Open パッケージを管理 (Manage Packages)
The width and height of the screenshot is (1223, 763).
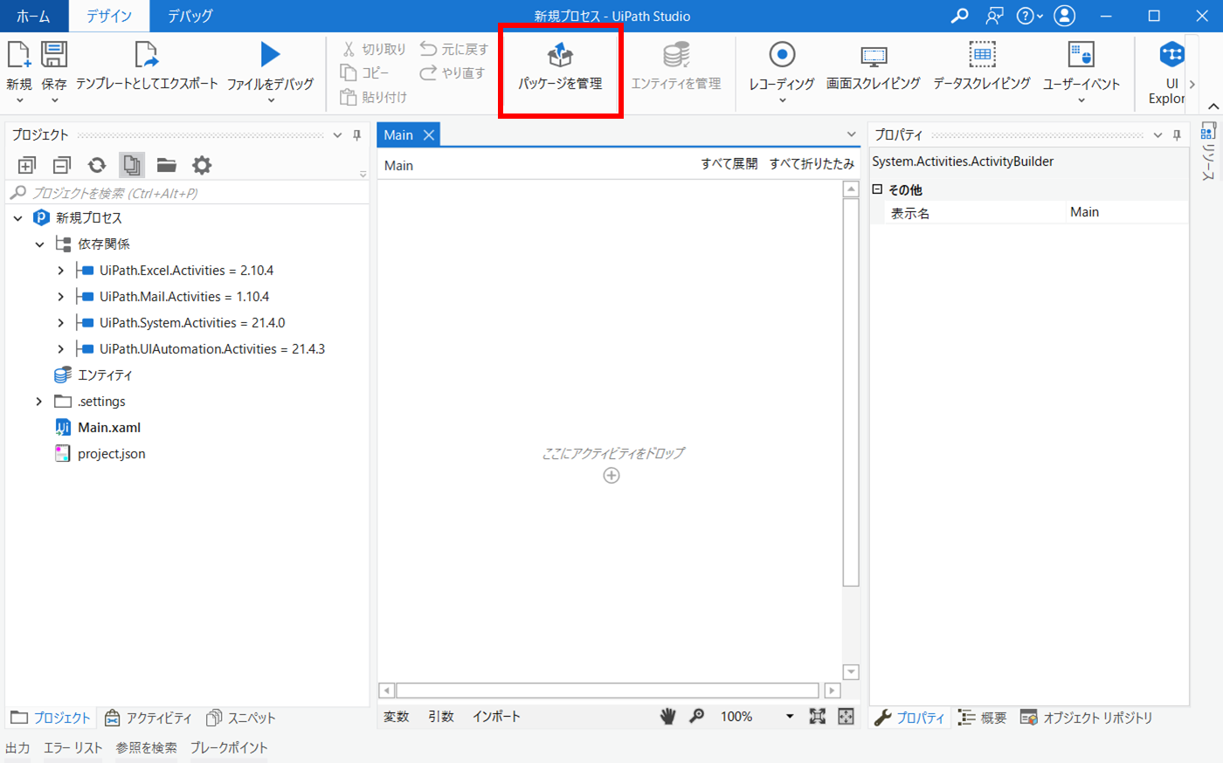click(x=560, y=66)
